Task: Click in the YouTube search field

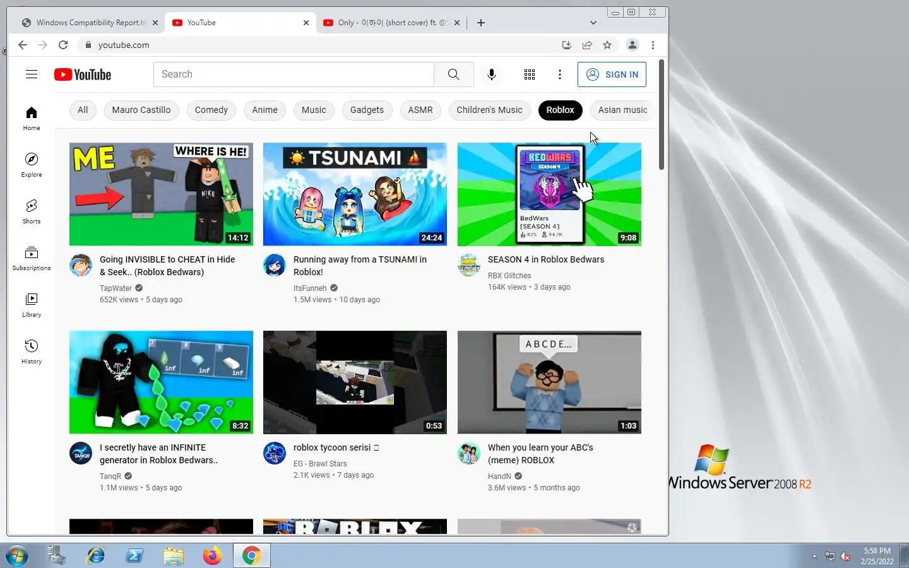Action: pos(294,74)
